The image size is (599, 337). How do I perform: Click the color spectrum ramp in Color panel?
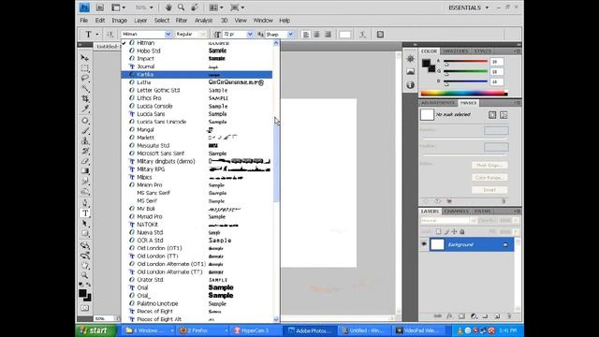pos(464,93)
